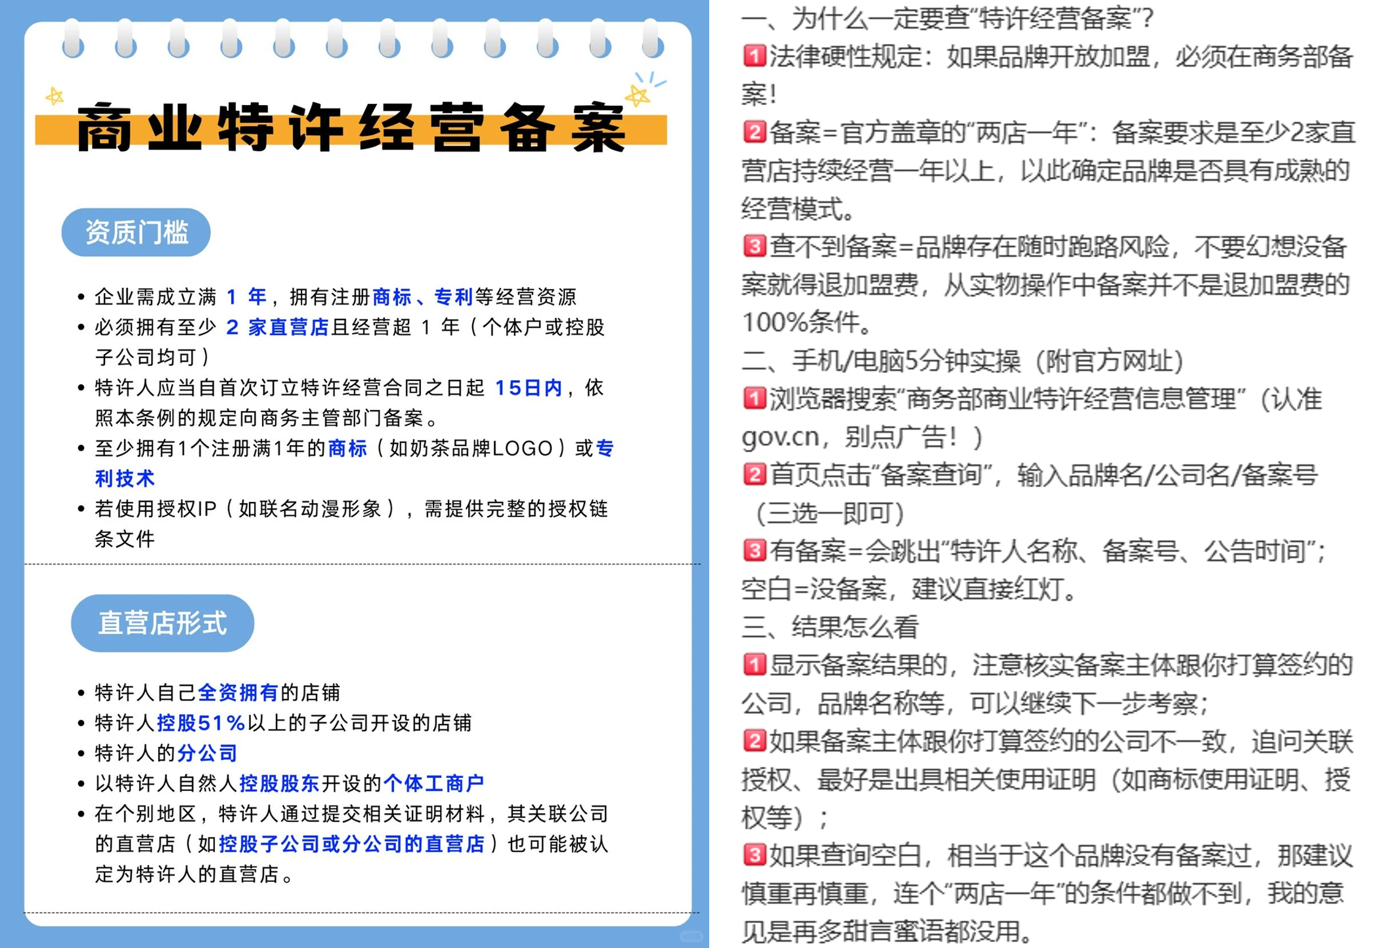
Task: Click red number 3 icon before 有备案=会跳出
Action: point(754,550)
